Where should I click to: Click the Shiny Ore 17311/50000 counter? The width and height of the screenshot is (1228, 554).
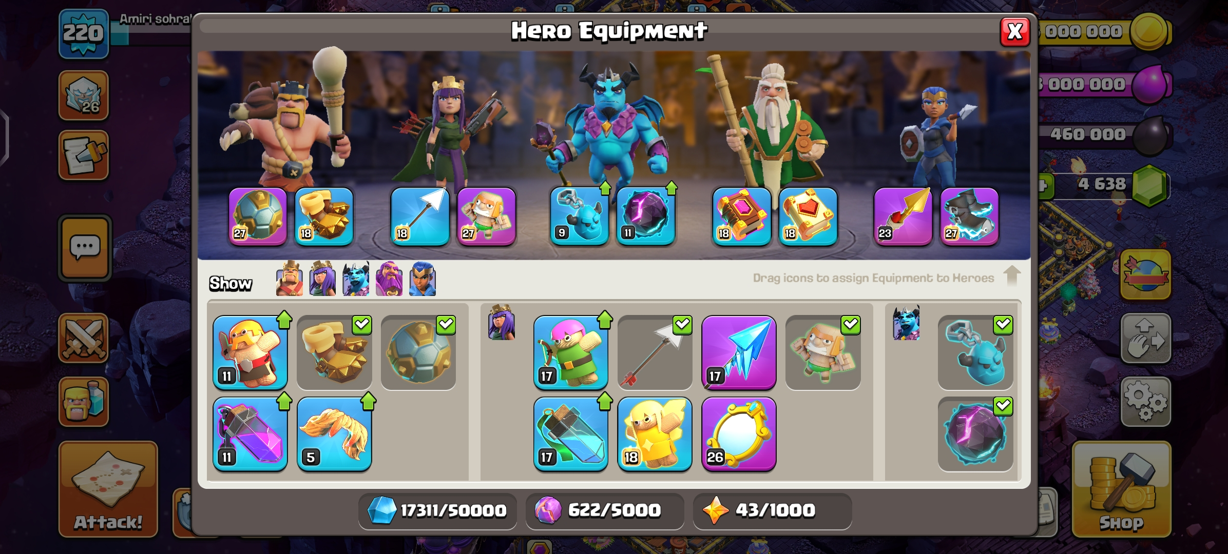437,510
